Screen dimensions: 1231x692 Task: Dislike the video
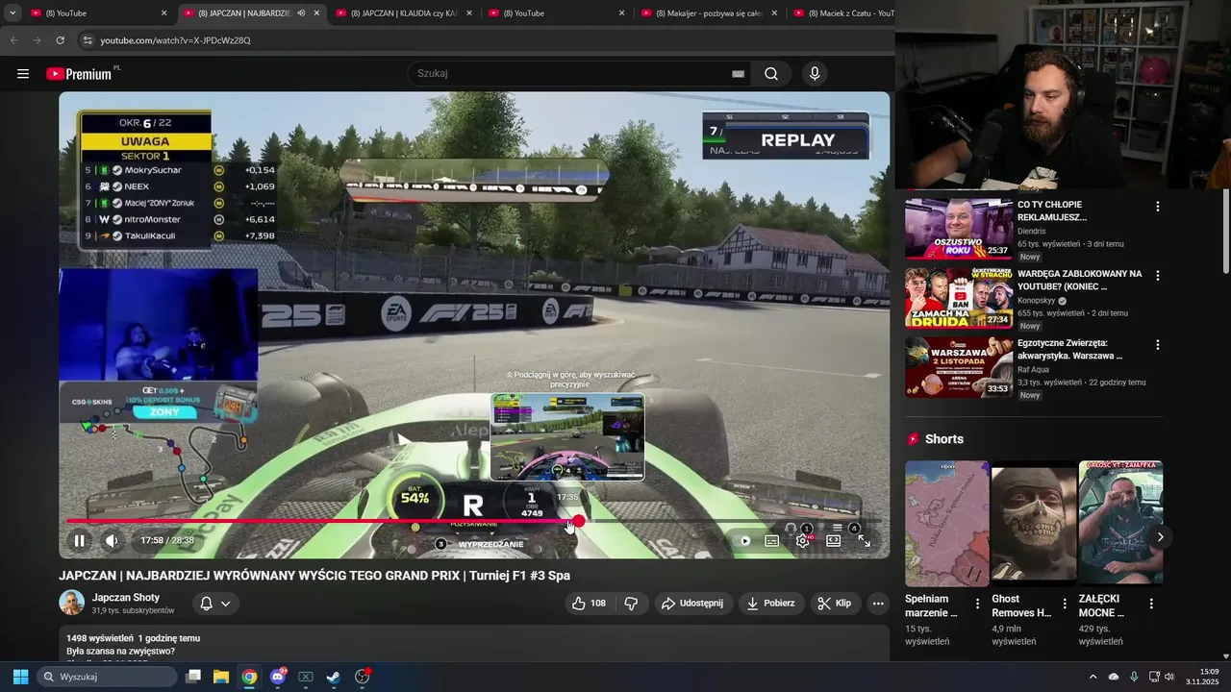[632, 604]
